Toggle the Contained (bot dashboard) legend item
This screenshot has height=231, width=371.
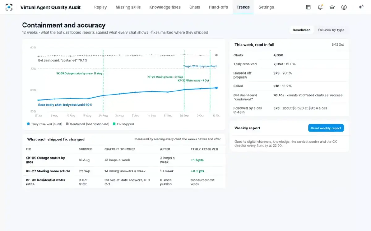87,124
